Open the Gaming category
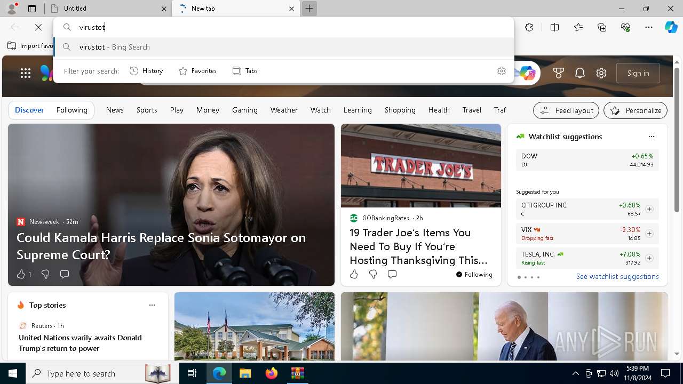683x384 pixels. click(x=245, y=110)
